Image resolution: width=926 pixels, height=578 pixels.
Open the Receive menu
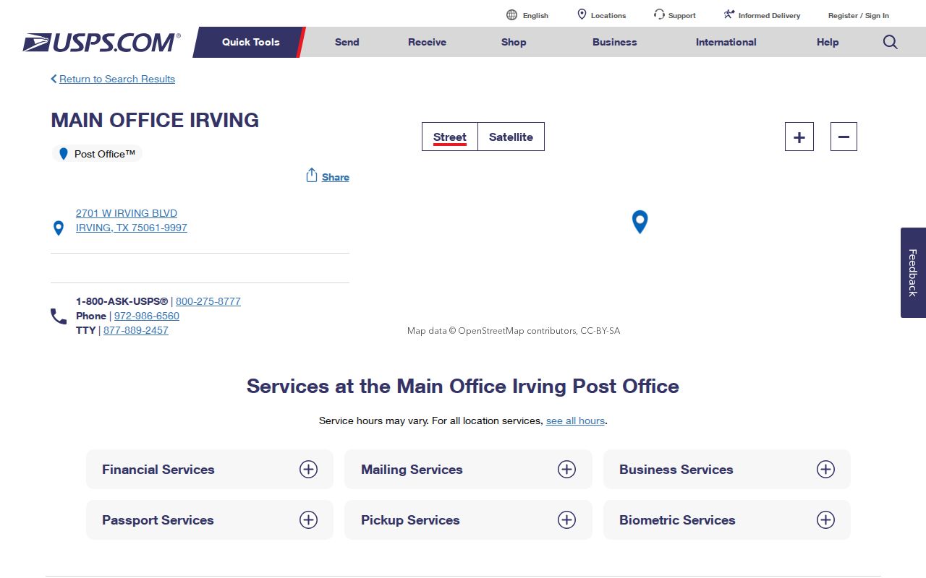(427, 42)
